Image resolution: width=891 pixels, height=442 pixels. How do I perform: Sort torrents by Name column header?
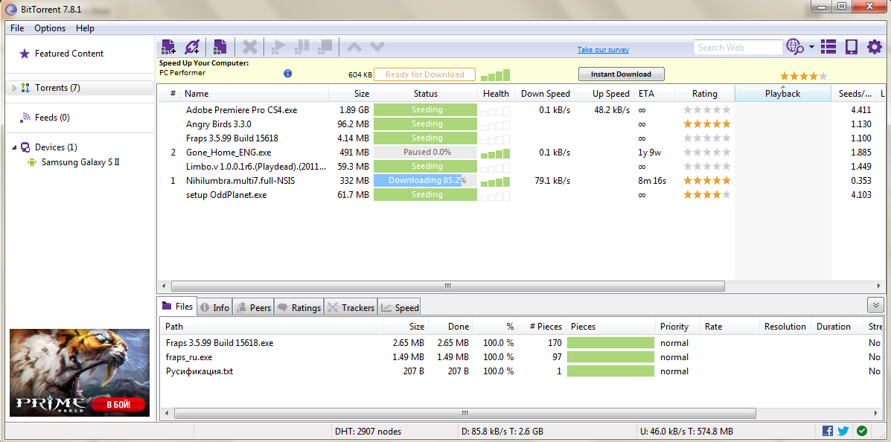pyautogui.click(x=255, y=94)
